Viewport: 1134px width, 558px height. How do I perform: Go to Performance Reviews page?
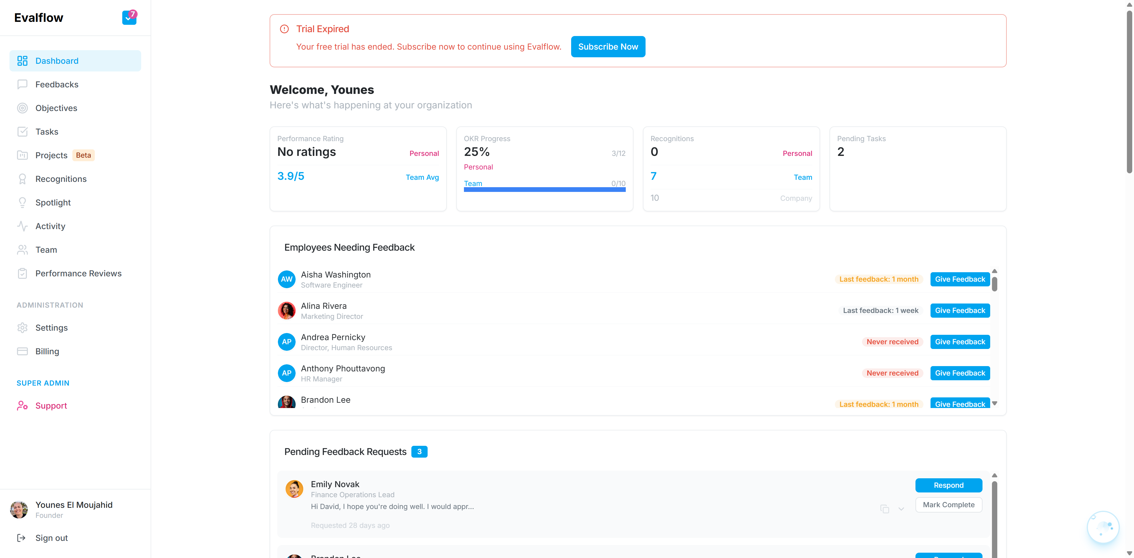point(78,273)
